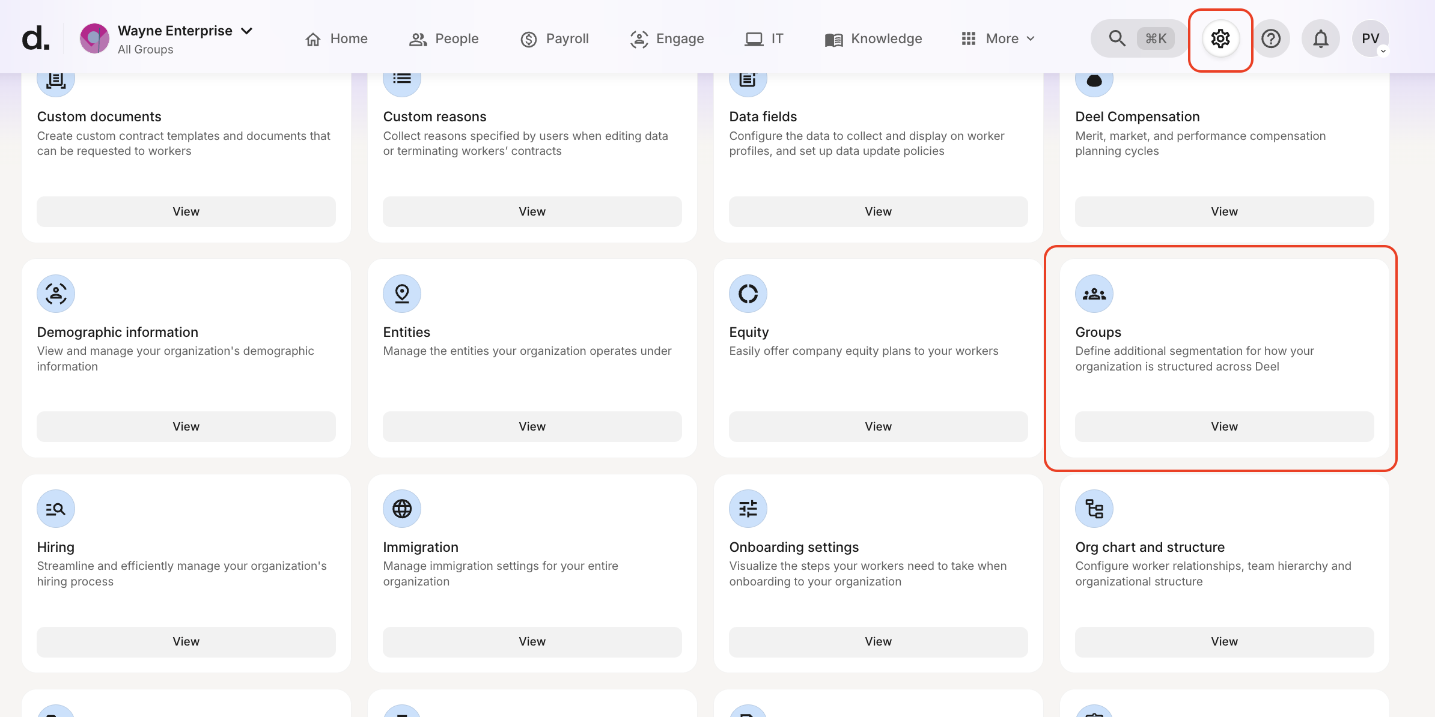
Task: Open the PV profile menu
Action: (x=1371, y=39)
